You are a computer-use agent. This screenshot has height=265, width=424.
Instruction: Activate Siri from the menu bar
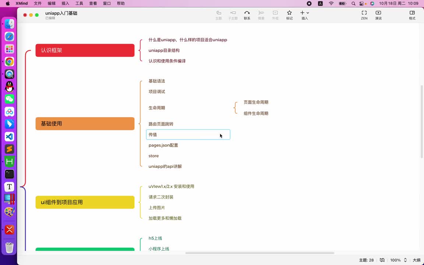(372, 4)
